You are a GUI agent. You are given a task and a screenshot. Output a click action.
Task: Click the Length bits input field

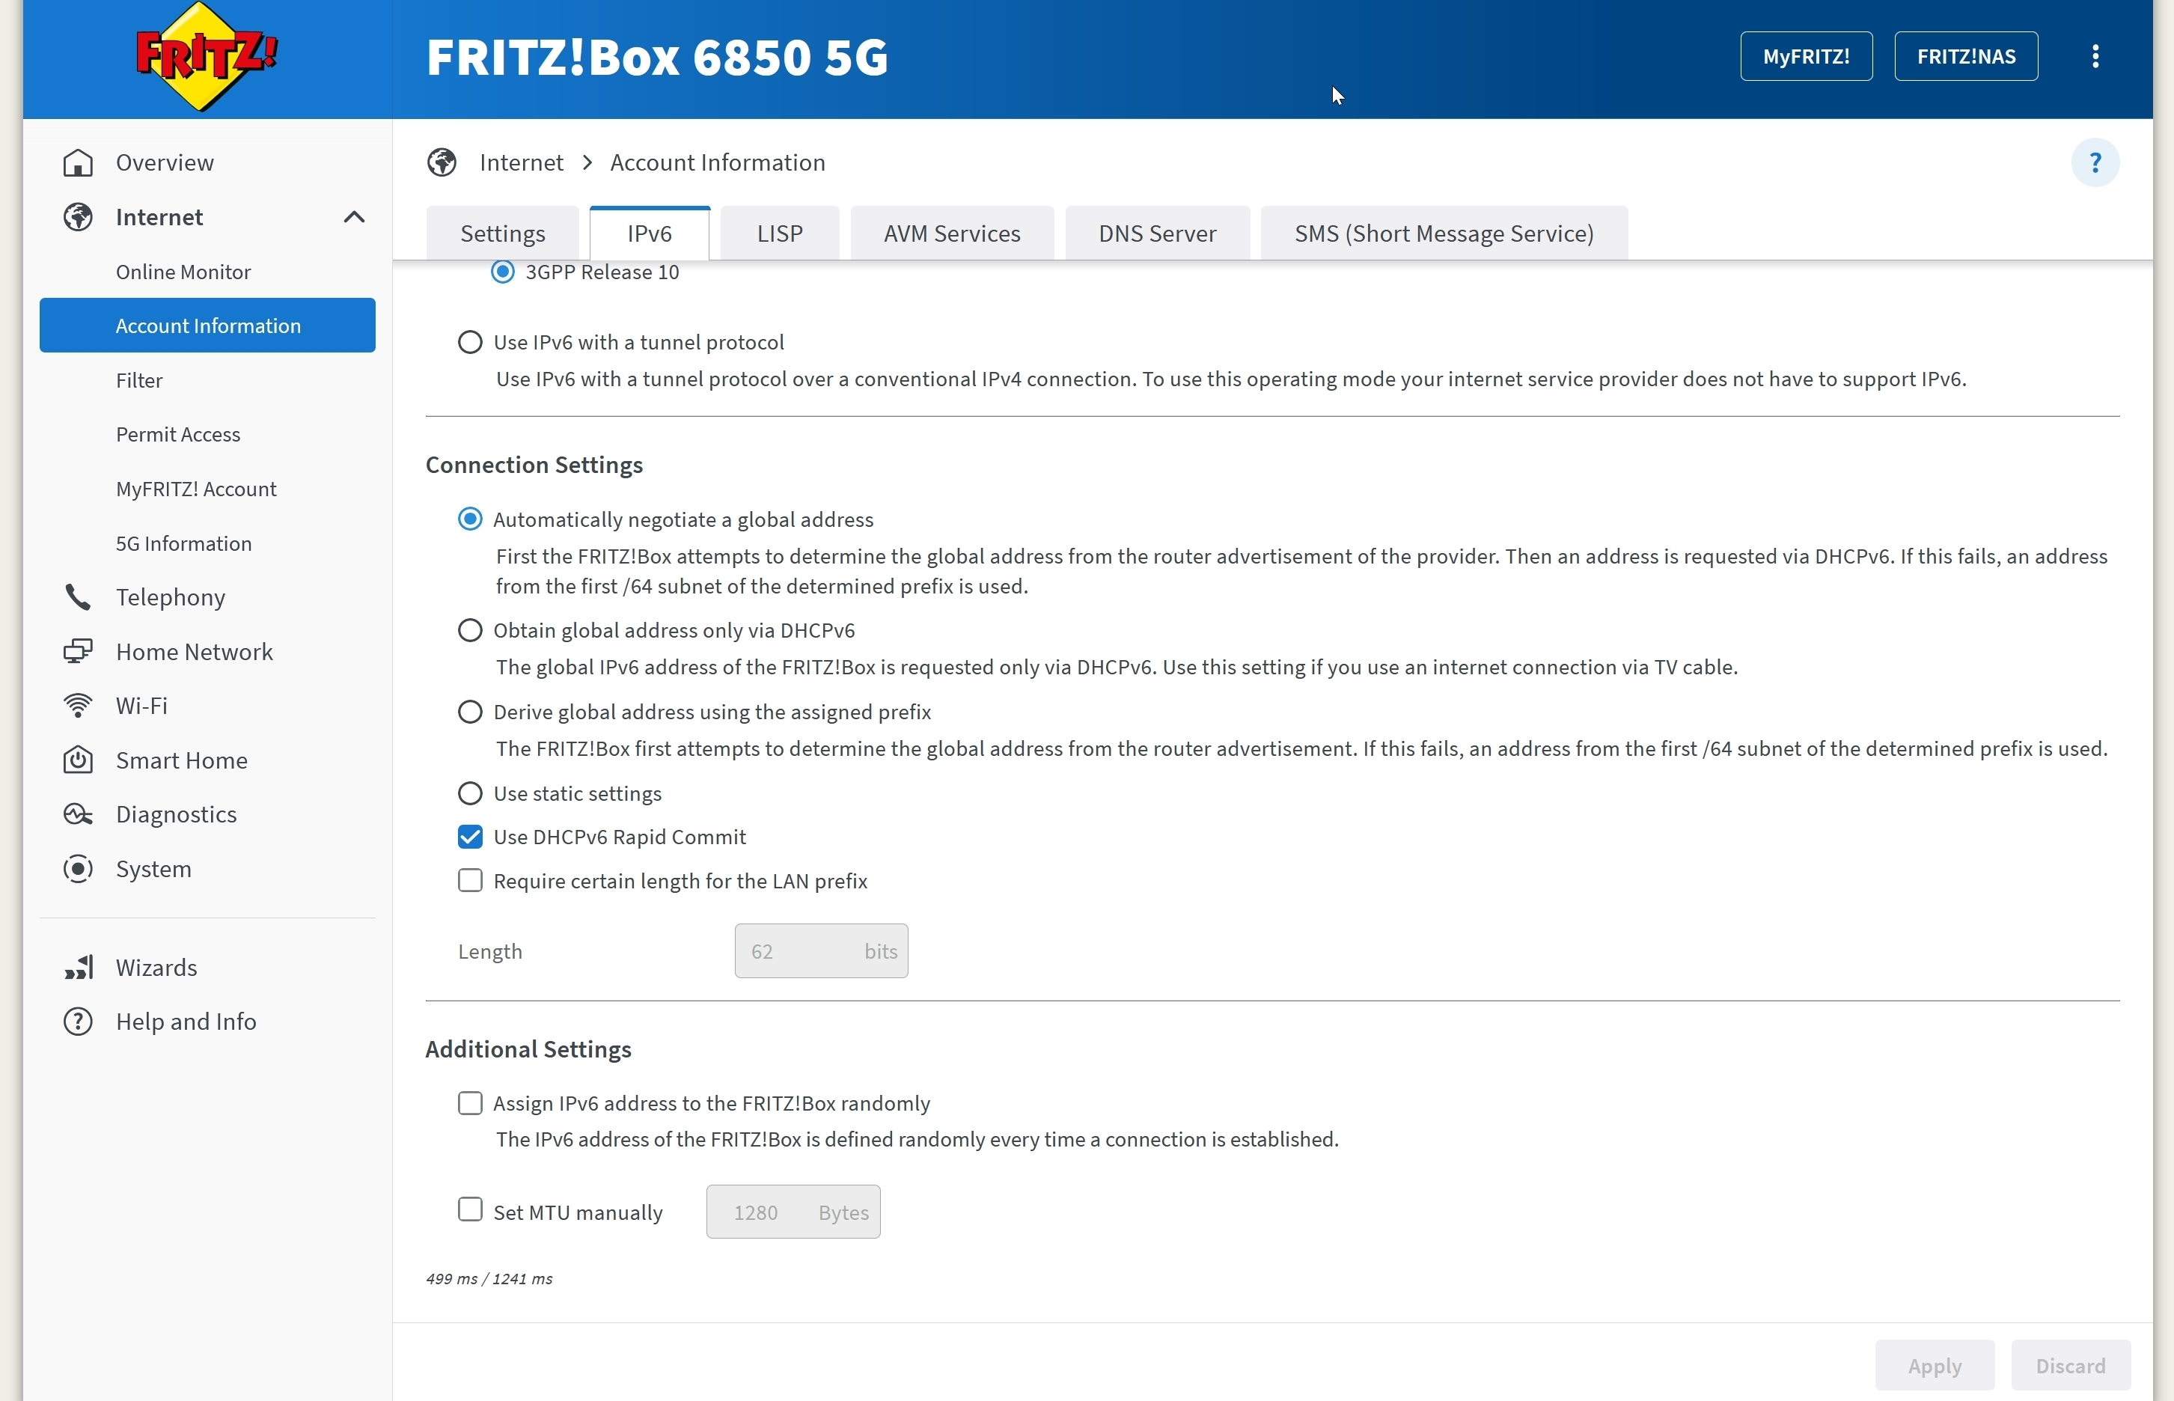822,952
